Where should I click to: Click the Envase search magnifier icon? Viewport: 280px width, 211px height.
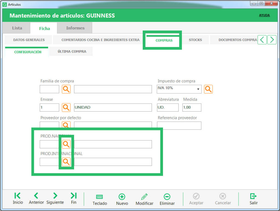(x=66, y=107)
